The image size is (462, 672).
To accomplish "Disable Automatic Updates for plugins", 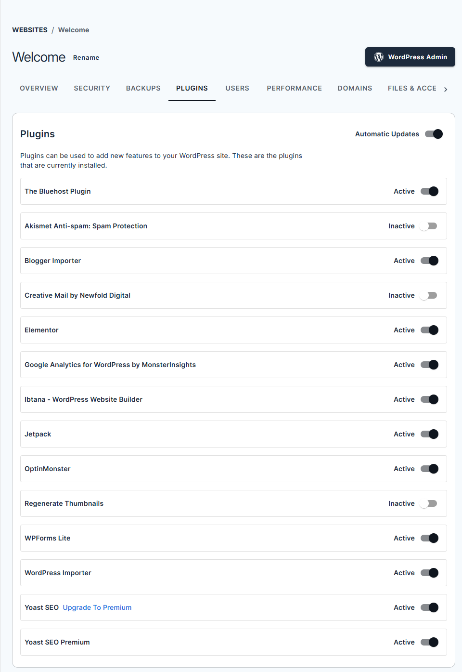I will coord(434,134).
